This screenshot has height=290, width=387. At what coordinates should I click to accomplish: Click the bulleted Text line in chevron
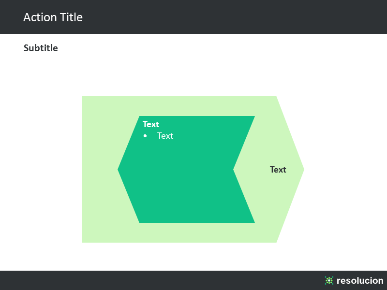pos(165,136)
